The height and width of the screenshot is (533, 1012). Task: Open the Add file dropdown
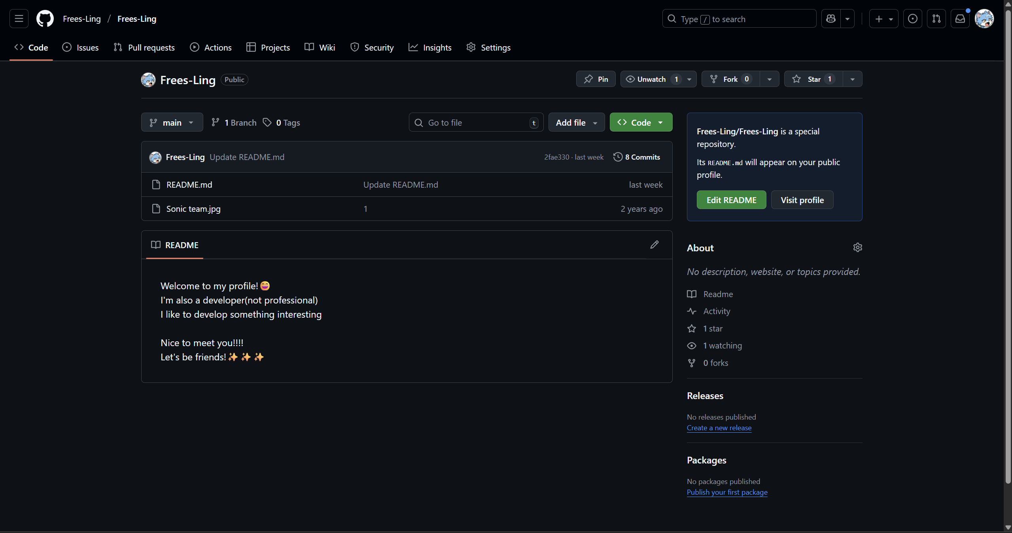pyautogui.click(x=576, y=122)
